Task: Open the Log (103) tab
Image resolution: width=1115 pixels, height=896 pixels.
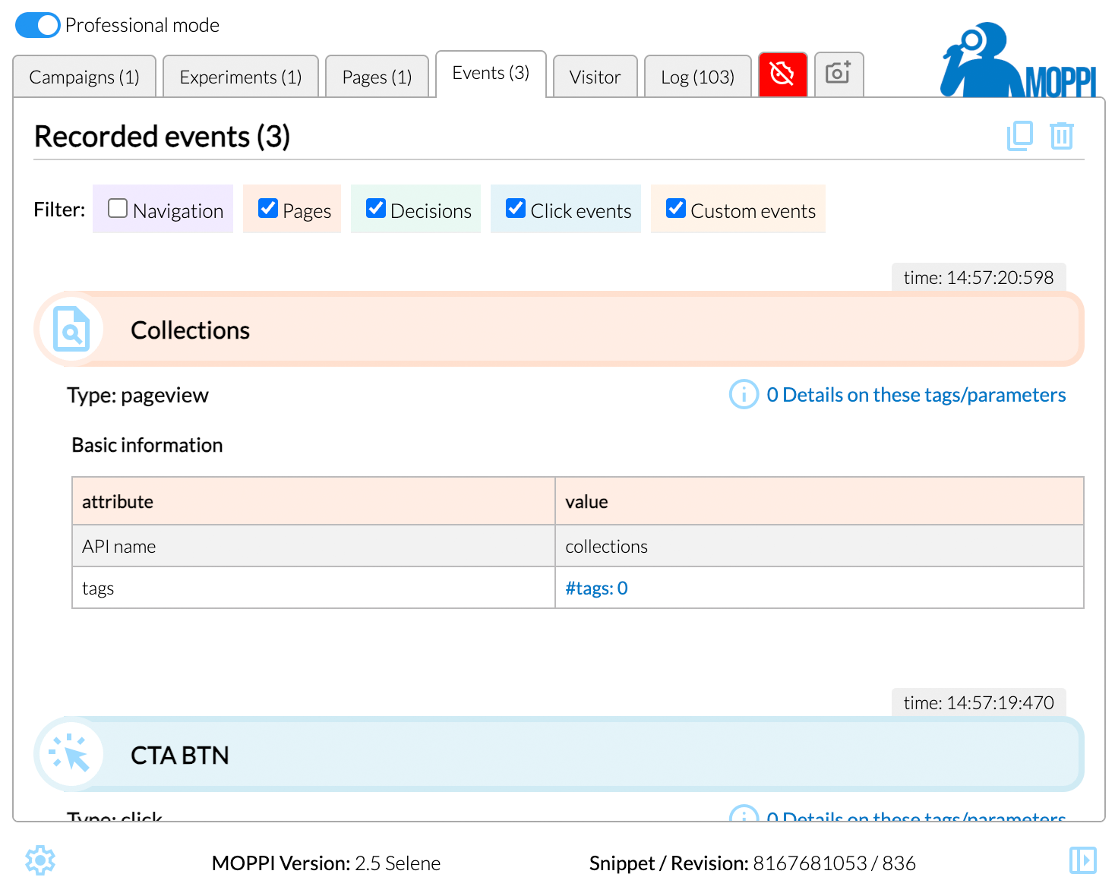Action: (697, 77)
